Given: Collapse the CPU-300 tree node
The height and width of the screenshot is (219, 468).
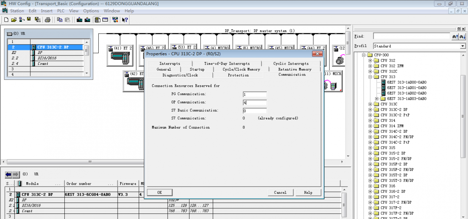Looking at the screenshot, I should pos(364,55).
